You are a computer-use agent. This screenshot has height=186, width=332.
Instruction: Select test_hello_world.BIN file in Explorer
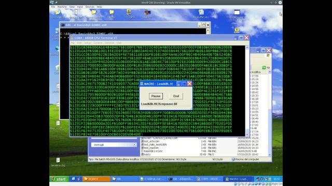tap(154, 145)
